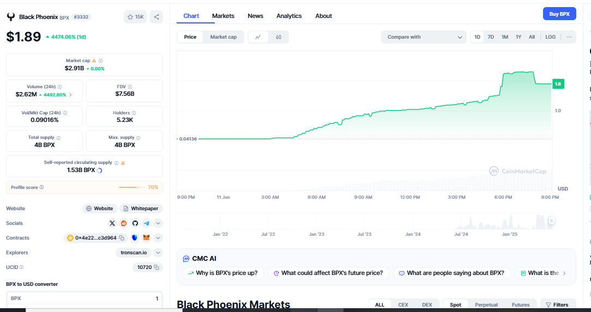Click the BPX amount field in the converter
The width and height of the screenshot is (591, 312).
[85, 298]
